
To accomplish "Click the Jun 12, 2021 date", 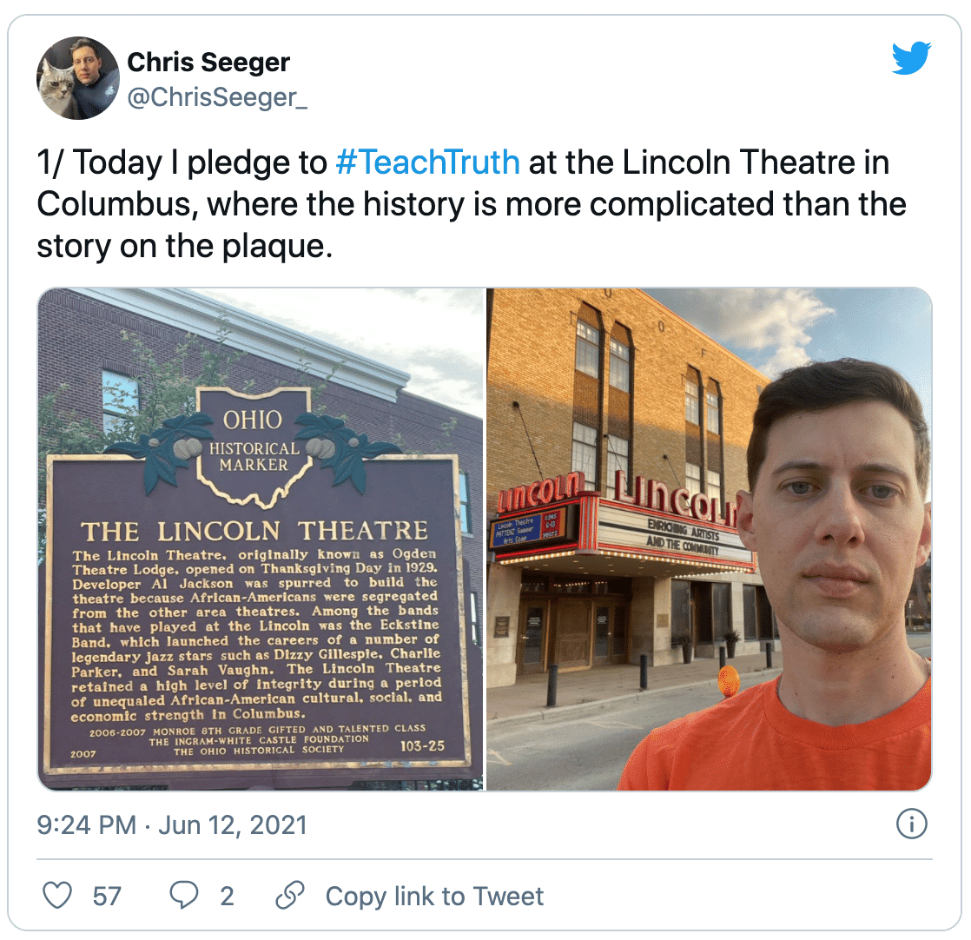I will 233,824.
